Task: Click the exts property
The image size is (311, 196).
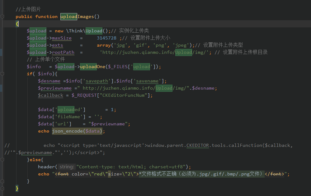Action: (58, 45)
